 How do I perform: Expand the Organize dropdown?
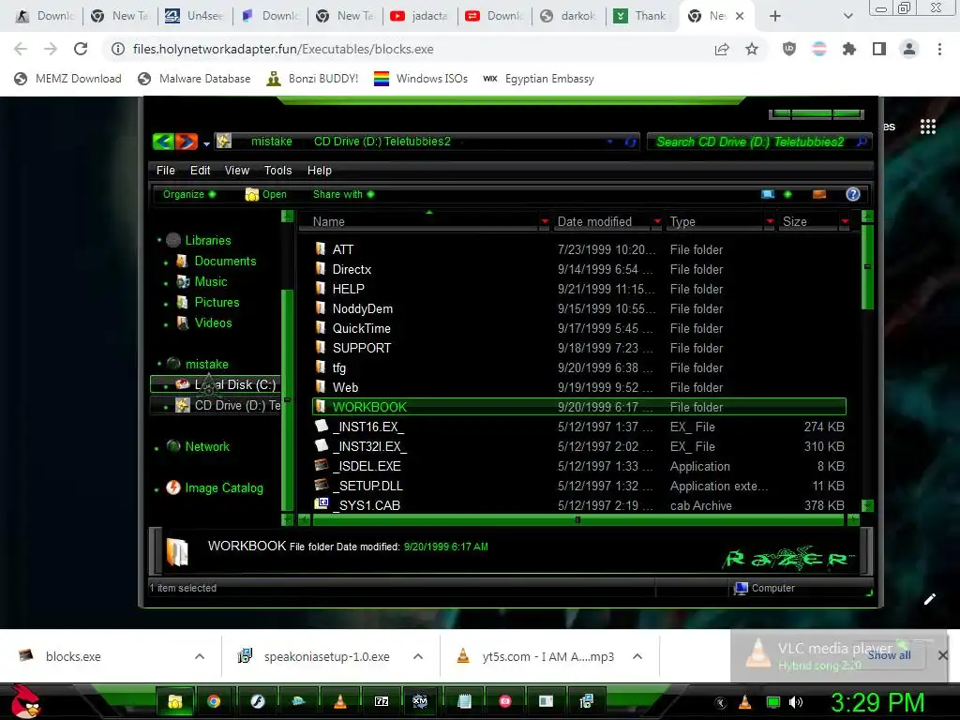point(188,194)
